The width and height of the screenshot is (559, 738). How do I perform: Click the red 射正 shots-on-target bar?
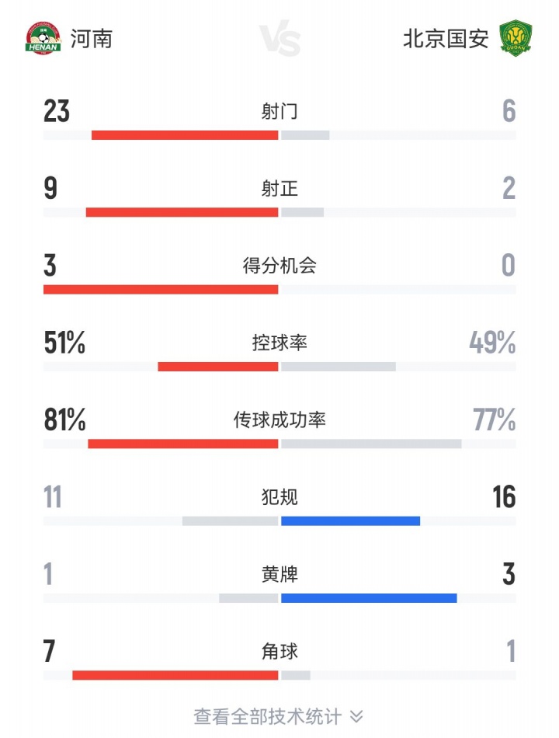click(182, 212)
